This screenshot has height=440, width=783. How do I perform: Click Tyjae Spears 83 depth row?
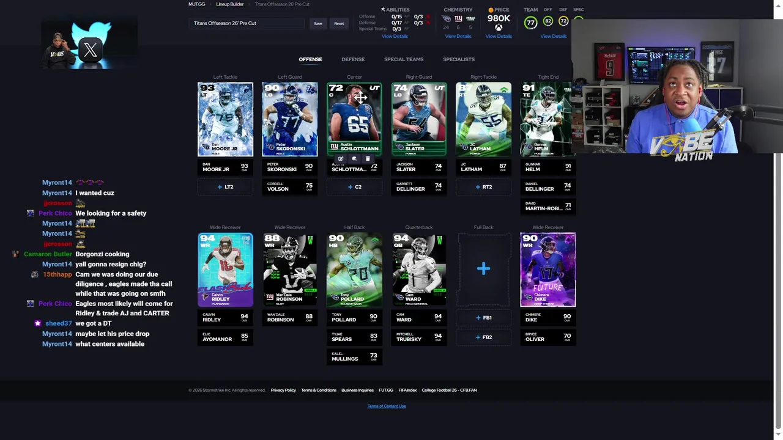click(x=354, y=337)
